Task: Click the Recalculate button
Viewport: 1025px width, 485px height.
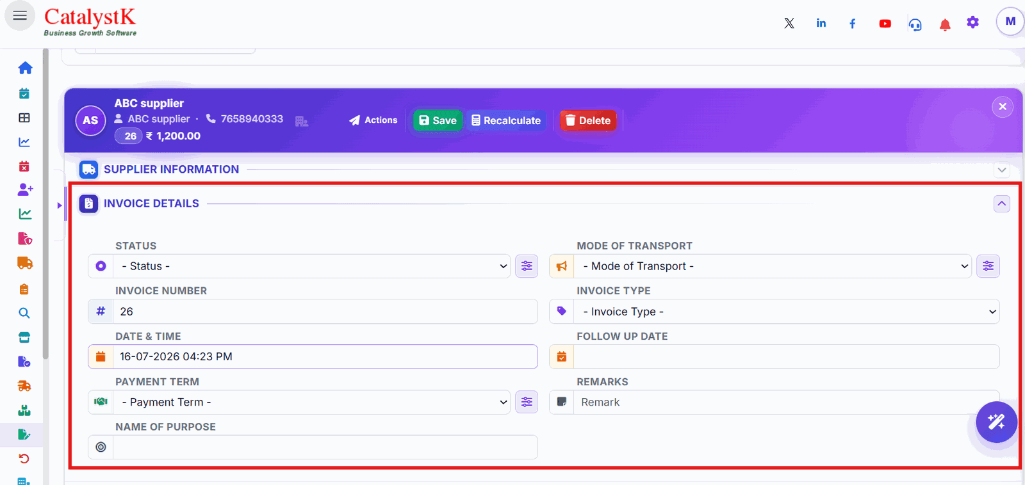Action: (506, 120)
